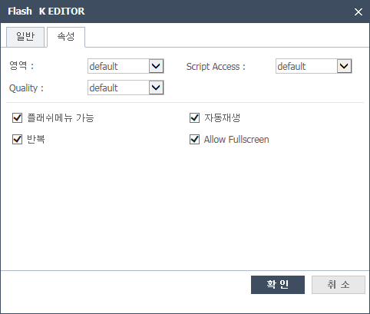This screenshot has width=370, height=314.
Task: Select the 속성 tab
Action: (x=66, y=37)
